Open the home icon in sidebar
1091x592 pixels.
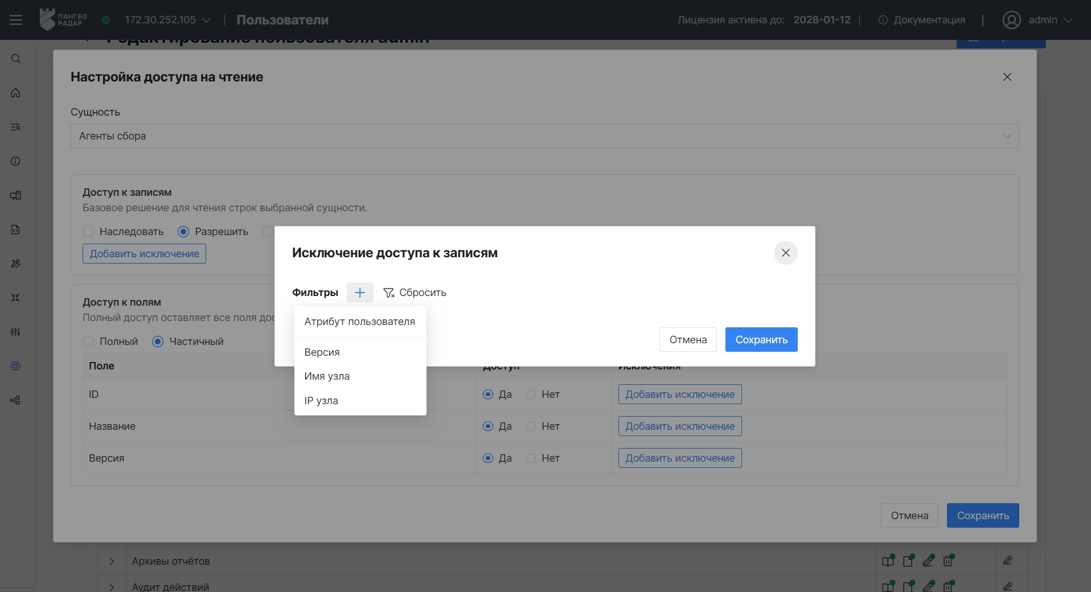pyautogui.click(x=16, y=93)
